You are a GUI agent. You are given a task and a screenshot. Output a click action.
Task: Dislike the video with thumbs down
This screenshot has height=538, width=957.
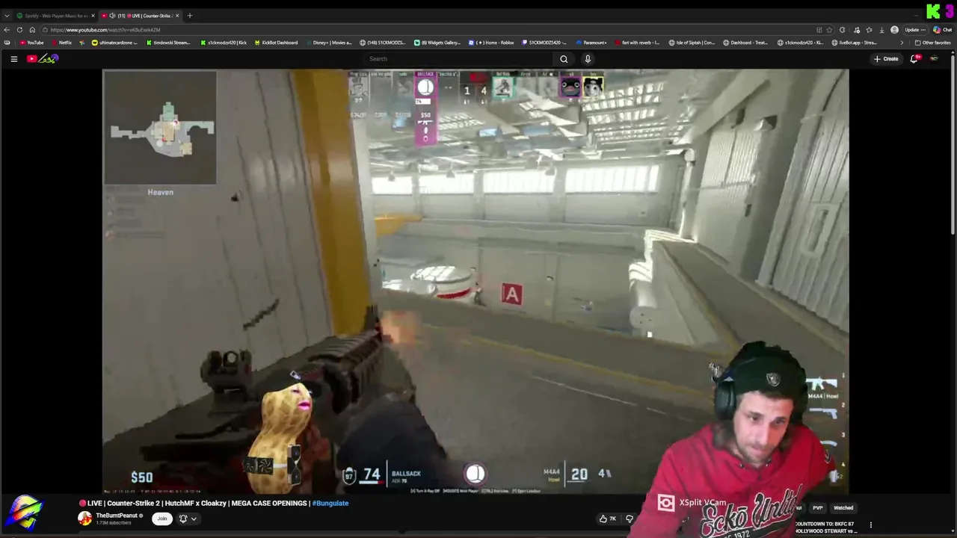click(630, 519)
